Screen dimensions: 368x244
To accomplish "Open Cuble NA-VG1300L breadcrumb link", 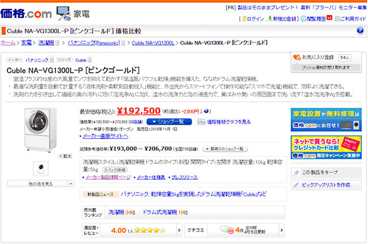I will [x=153, y=43].
